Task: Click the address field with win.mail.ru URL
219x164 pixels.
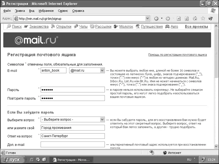Action: pyautogui.click(x=82, y=18)
